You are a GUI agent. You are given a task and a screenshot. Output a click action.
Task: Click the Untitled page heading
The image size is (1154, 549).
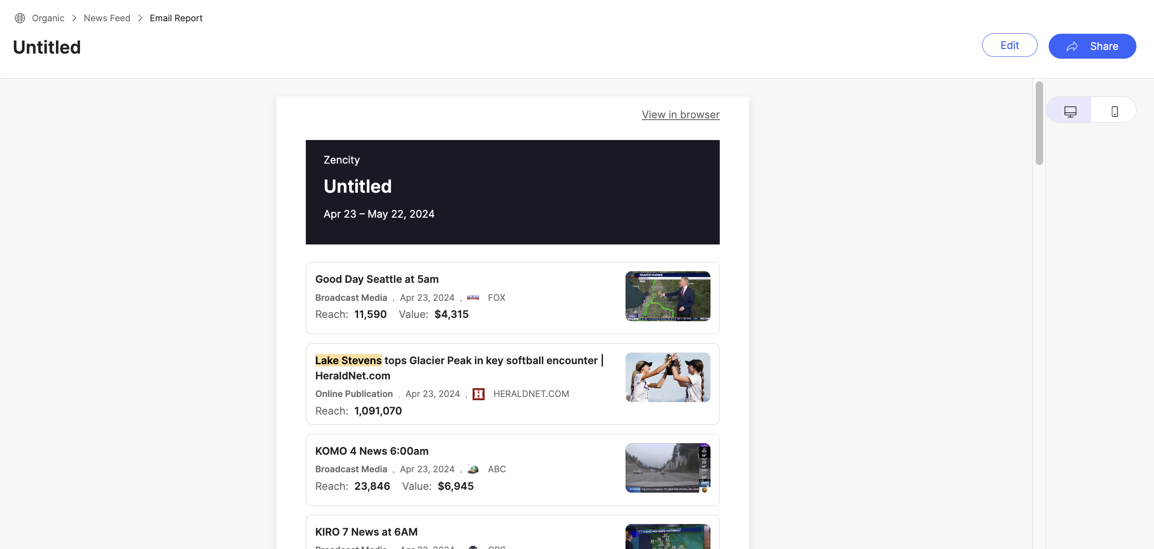coord(47,47)
